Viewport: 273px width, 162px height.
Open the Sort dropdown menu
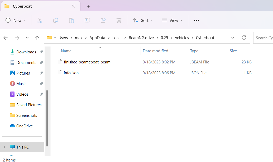pos(143,20)
